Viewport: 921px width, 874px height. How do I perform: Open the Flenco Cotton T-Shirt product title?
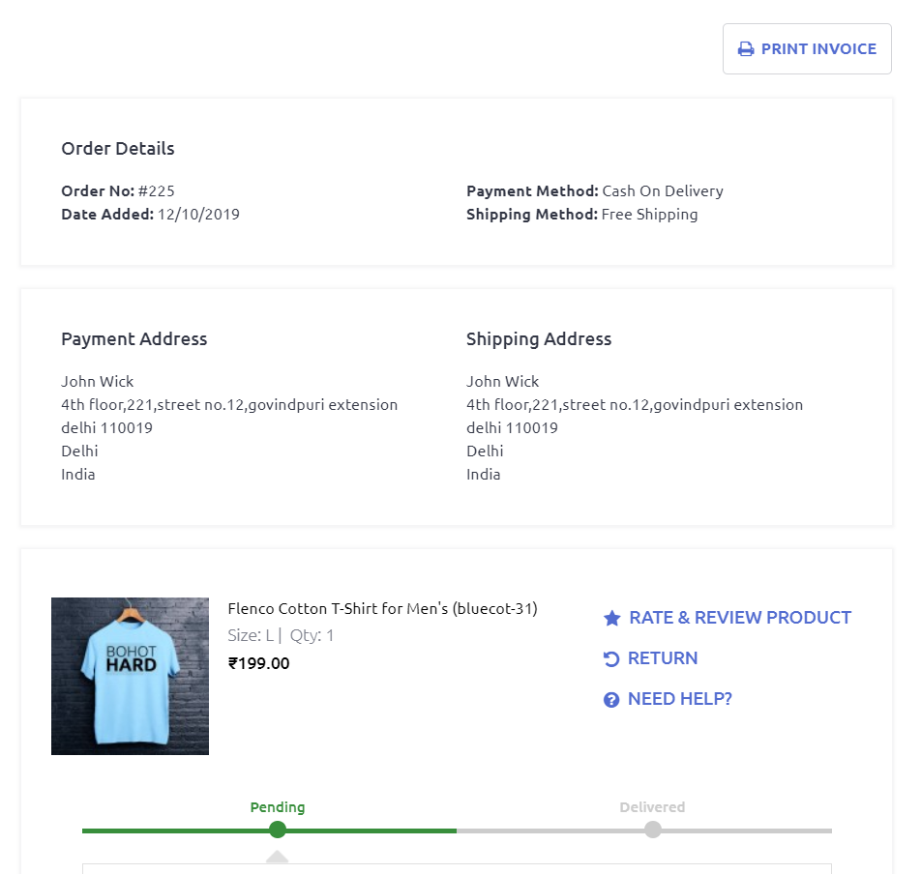pyautogui.click(x=382, y=608)
